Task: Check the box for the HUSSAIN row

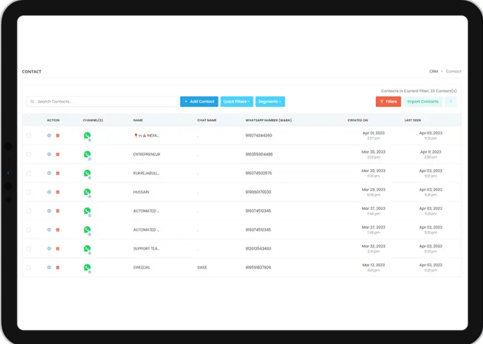Action: (28, 192)
